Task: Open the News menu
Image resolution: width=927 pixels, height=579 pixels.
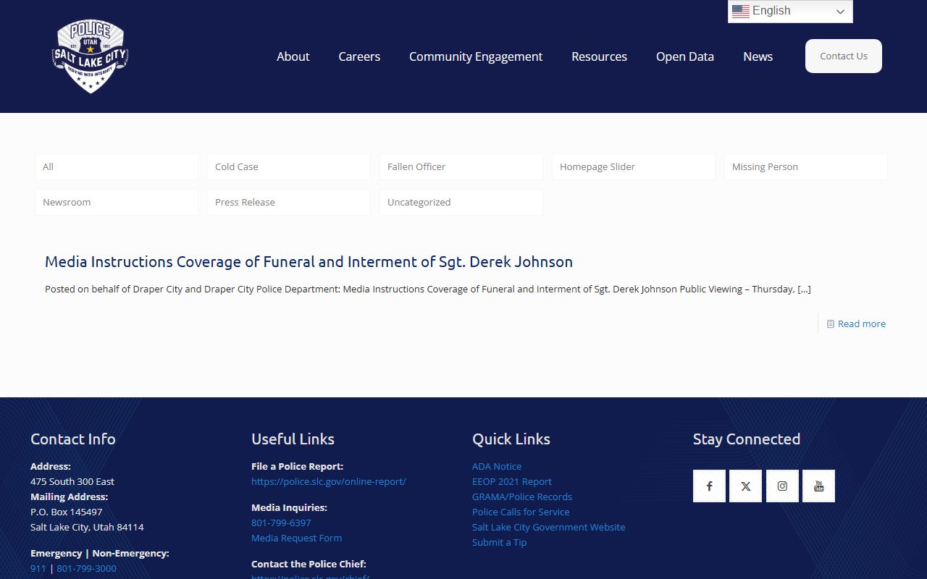Action: [758, 56]
